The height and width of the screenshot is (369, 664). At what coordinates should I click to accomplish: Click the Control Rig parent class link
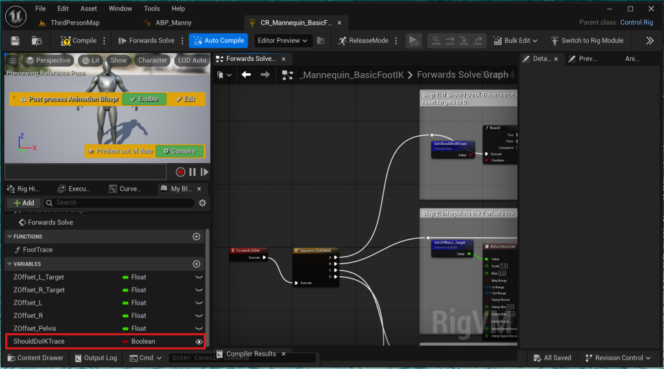pyautogui.click(x=637, y=23)
